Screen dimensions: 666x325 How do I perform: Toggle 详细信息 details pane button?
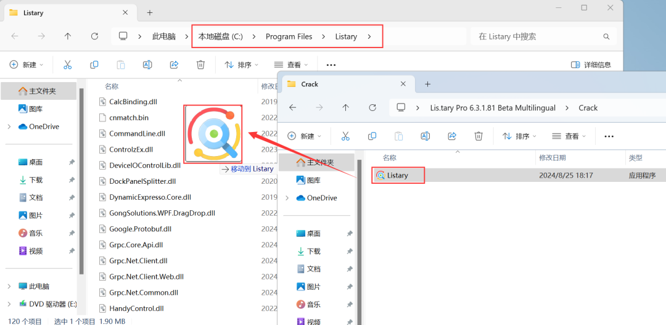591,65
